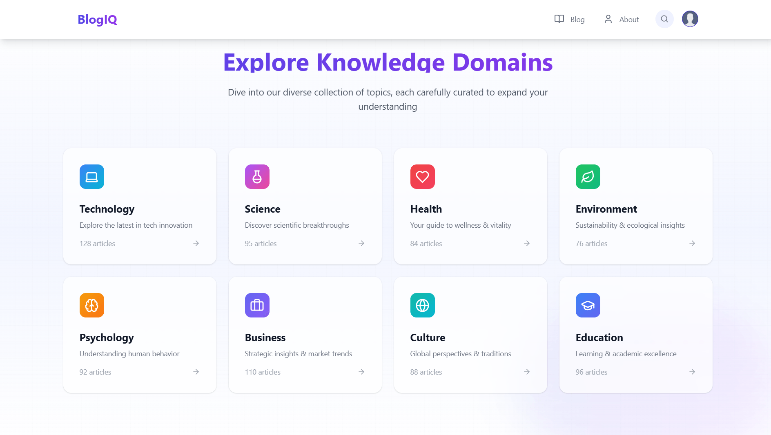Select the Culture globe icon
This screenshot has width=771, height=435.
pyautogui.click(x=422, y=305)
